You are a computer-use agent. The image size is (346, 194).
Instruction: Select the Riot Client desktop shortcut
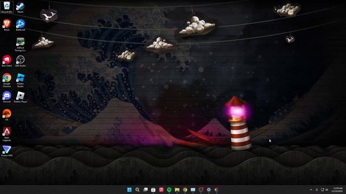[x=7, y=61]
